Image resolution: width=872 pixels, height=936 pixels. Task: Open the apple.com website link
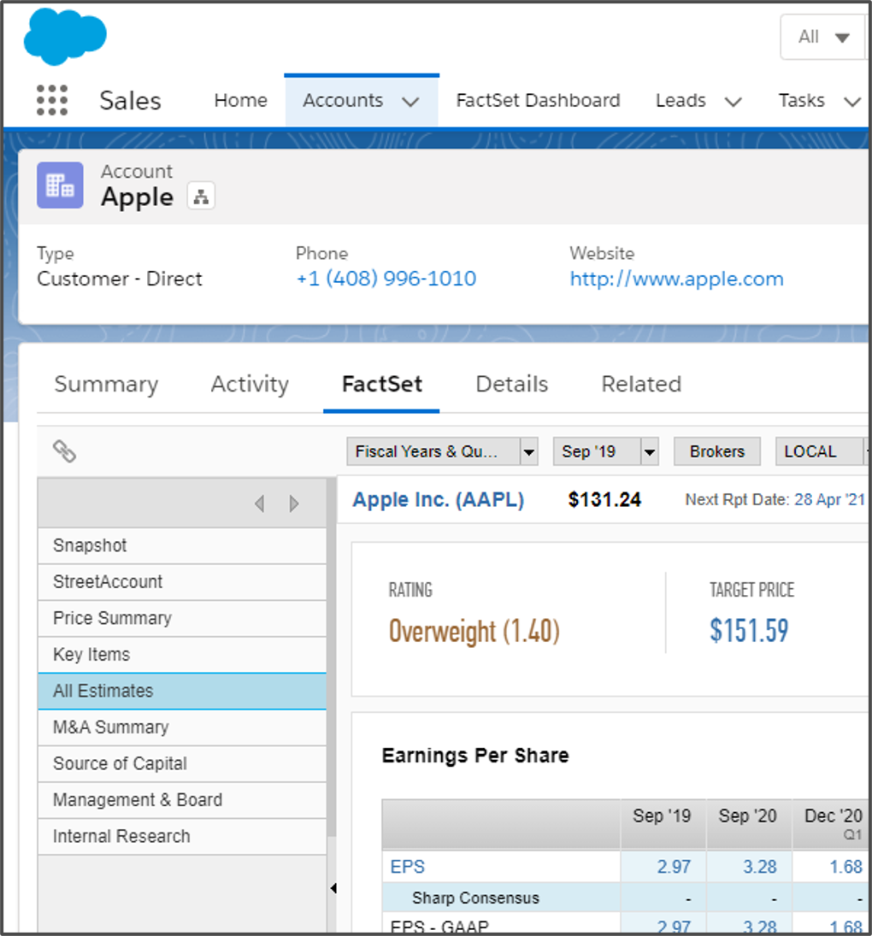675,279
